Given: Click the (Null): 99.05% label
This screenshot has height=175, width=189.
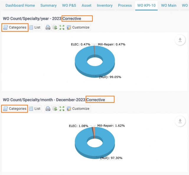Looking at the screenshot, I should coord(110,77).
